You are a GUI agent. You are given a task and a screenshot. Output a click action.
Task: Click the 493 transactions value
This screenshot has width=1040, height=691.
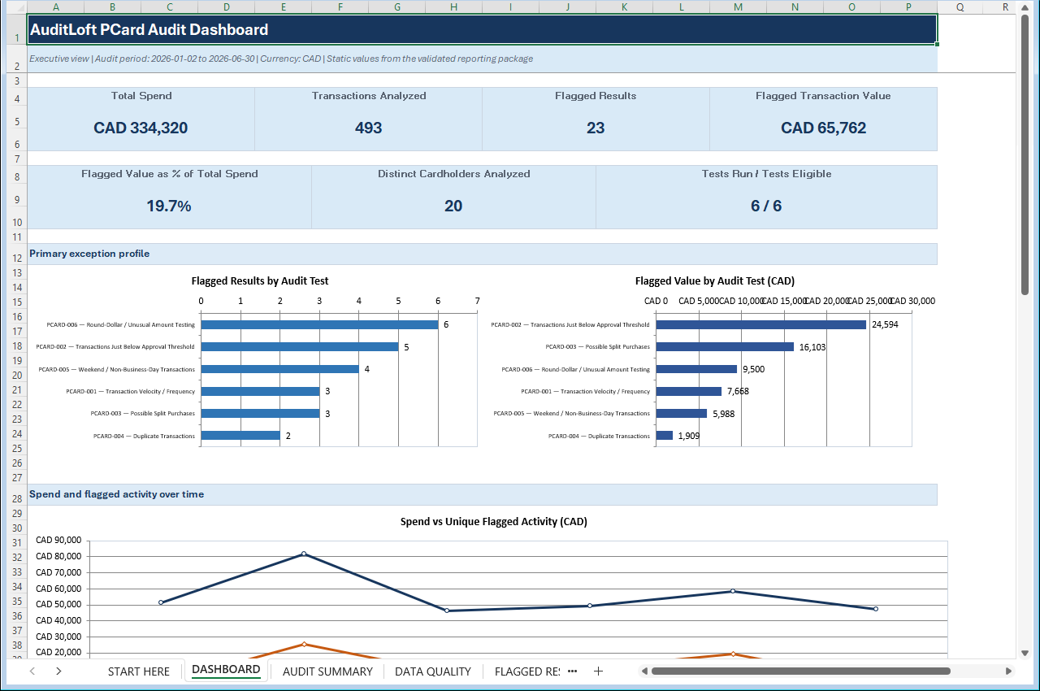click(x=369, y=128)
